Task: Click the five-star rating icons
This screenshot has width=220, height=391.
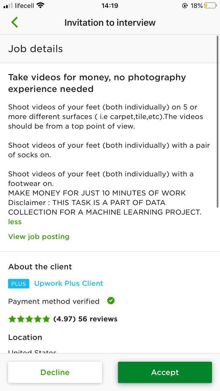Action: pyautogui.click(x=29, y=319)
